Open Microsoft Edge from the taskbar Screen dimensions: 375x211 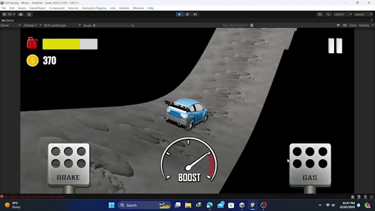[x=210, y=205]
